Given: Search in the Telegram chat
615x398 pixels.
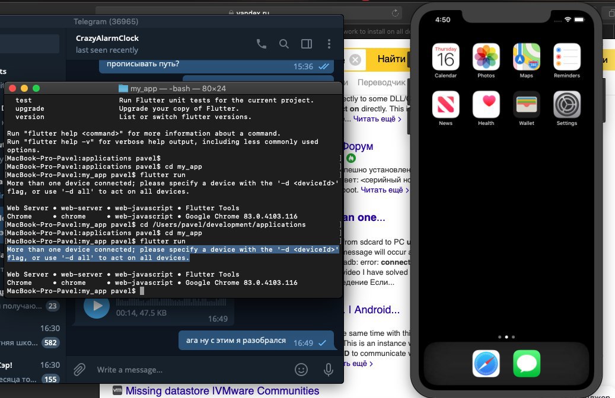Looking at the screenshot, I should pos(284,44).
